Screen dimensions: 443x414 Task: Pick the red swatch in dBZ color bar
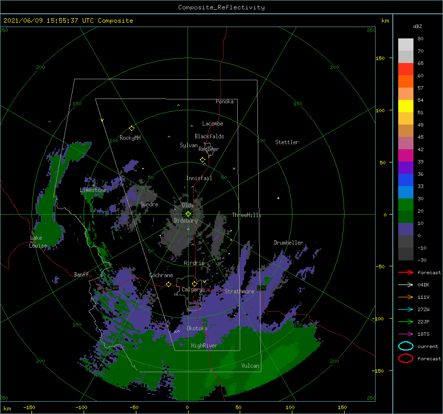coord(406,69)
